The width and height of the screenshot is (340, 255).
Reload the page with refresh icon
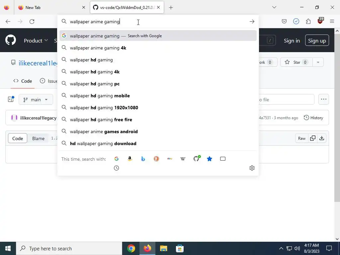(x=32, y=22)
